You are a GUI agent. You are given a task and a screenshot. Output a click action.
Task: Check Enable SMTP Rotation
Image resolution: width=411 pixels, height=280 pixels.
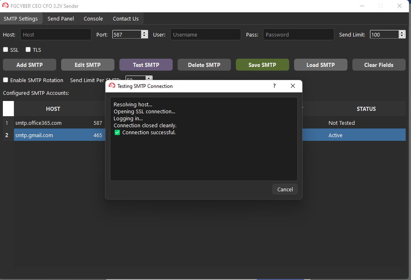[x=6, y=80]
